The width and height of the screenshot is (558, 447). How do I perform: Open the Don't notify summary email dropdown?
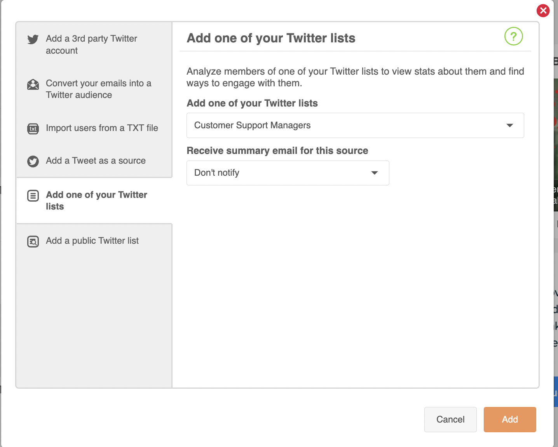click(288, 173)
